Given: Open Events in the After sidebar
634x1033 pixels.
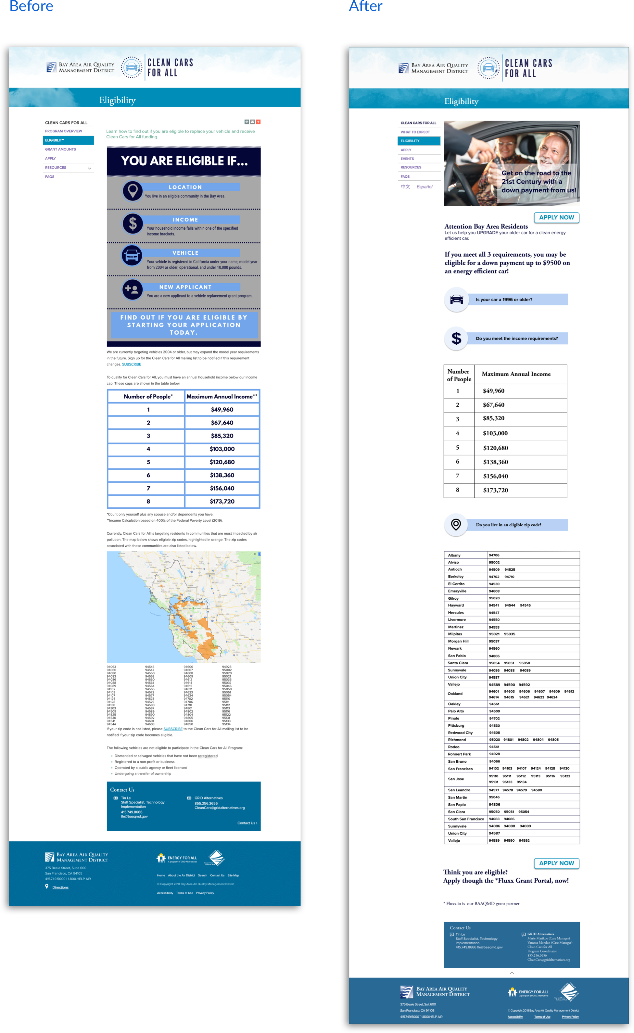Looking at the screenshot, I should [407, 159].
